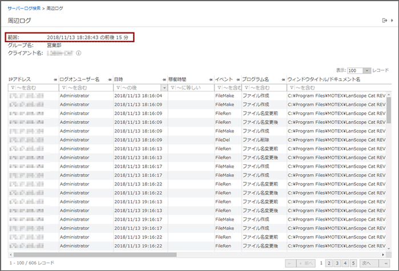The height and width of the screenshot is (271, 399).
Task: Jump to the last page arrow button
Action: tap(385, 263)
